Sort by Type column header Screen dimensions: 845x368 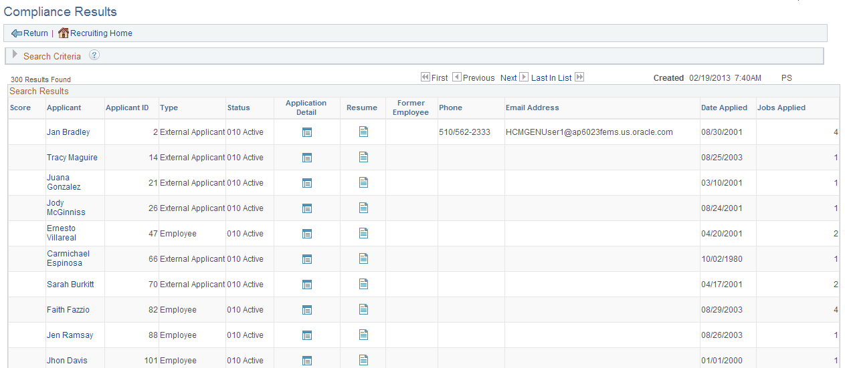click(x=169, y=108)
